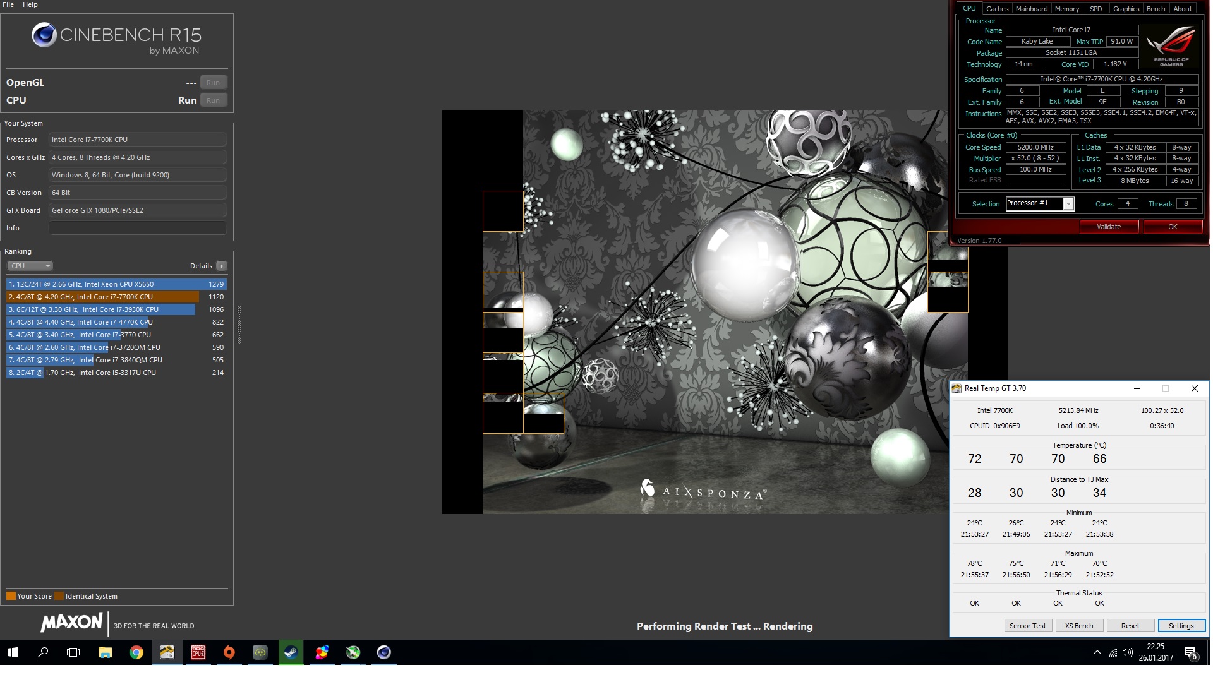The image size is (1213, 682).
Task: Switch to the SPD tab in CPU-Z
Action: coord(1096,9)
